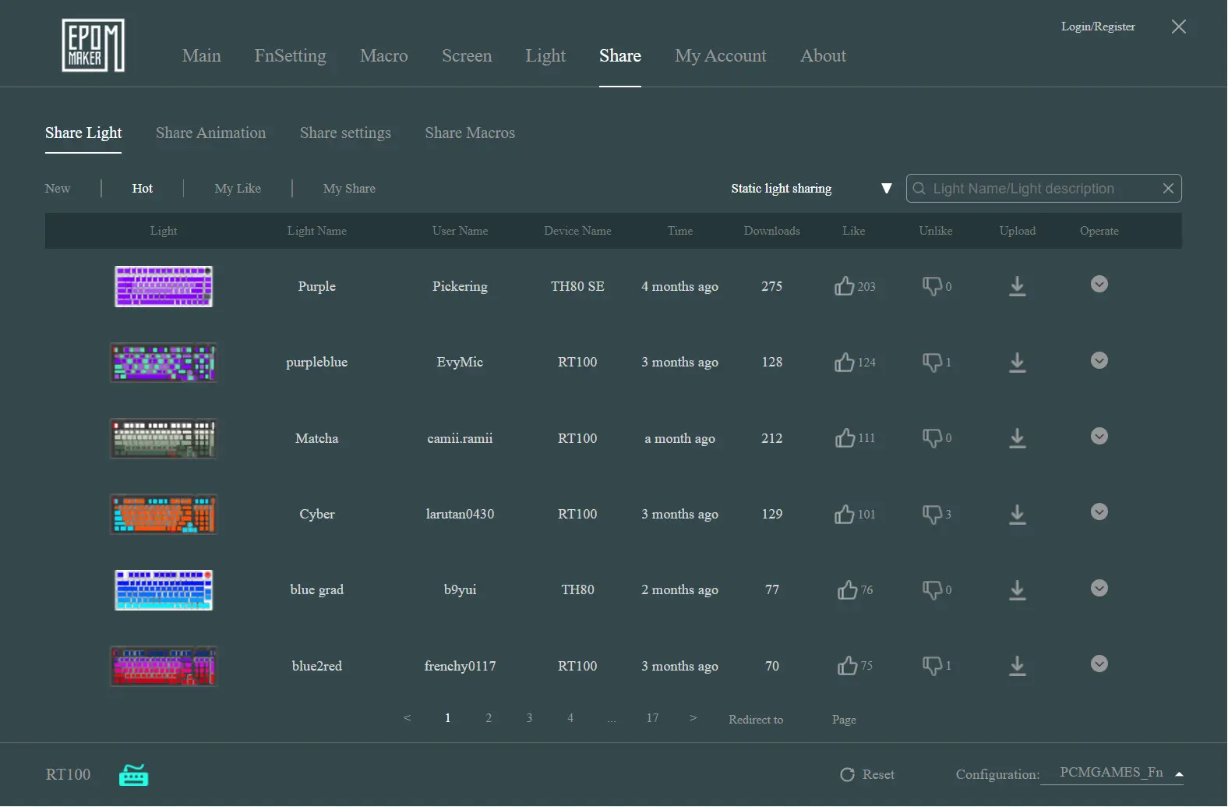1228x807 pixels.
Task: Dislike the purpleblue light preset
Action: coord(932,362)
